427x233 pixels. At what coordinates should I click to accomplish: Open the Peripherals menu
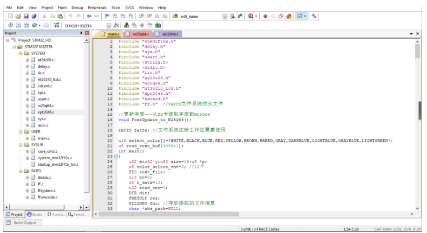tap(97, 7)
